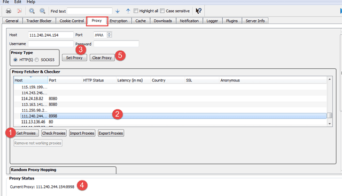Enable the Highlight all checkbox
Screen dimensions: 342x196
pyautogui.click(x=136, y=11)
